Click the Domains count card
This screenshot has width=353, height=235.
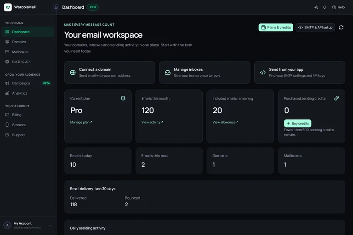(240, 161)
